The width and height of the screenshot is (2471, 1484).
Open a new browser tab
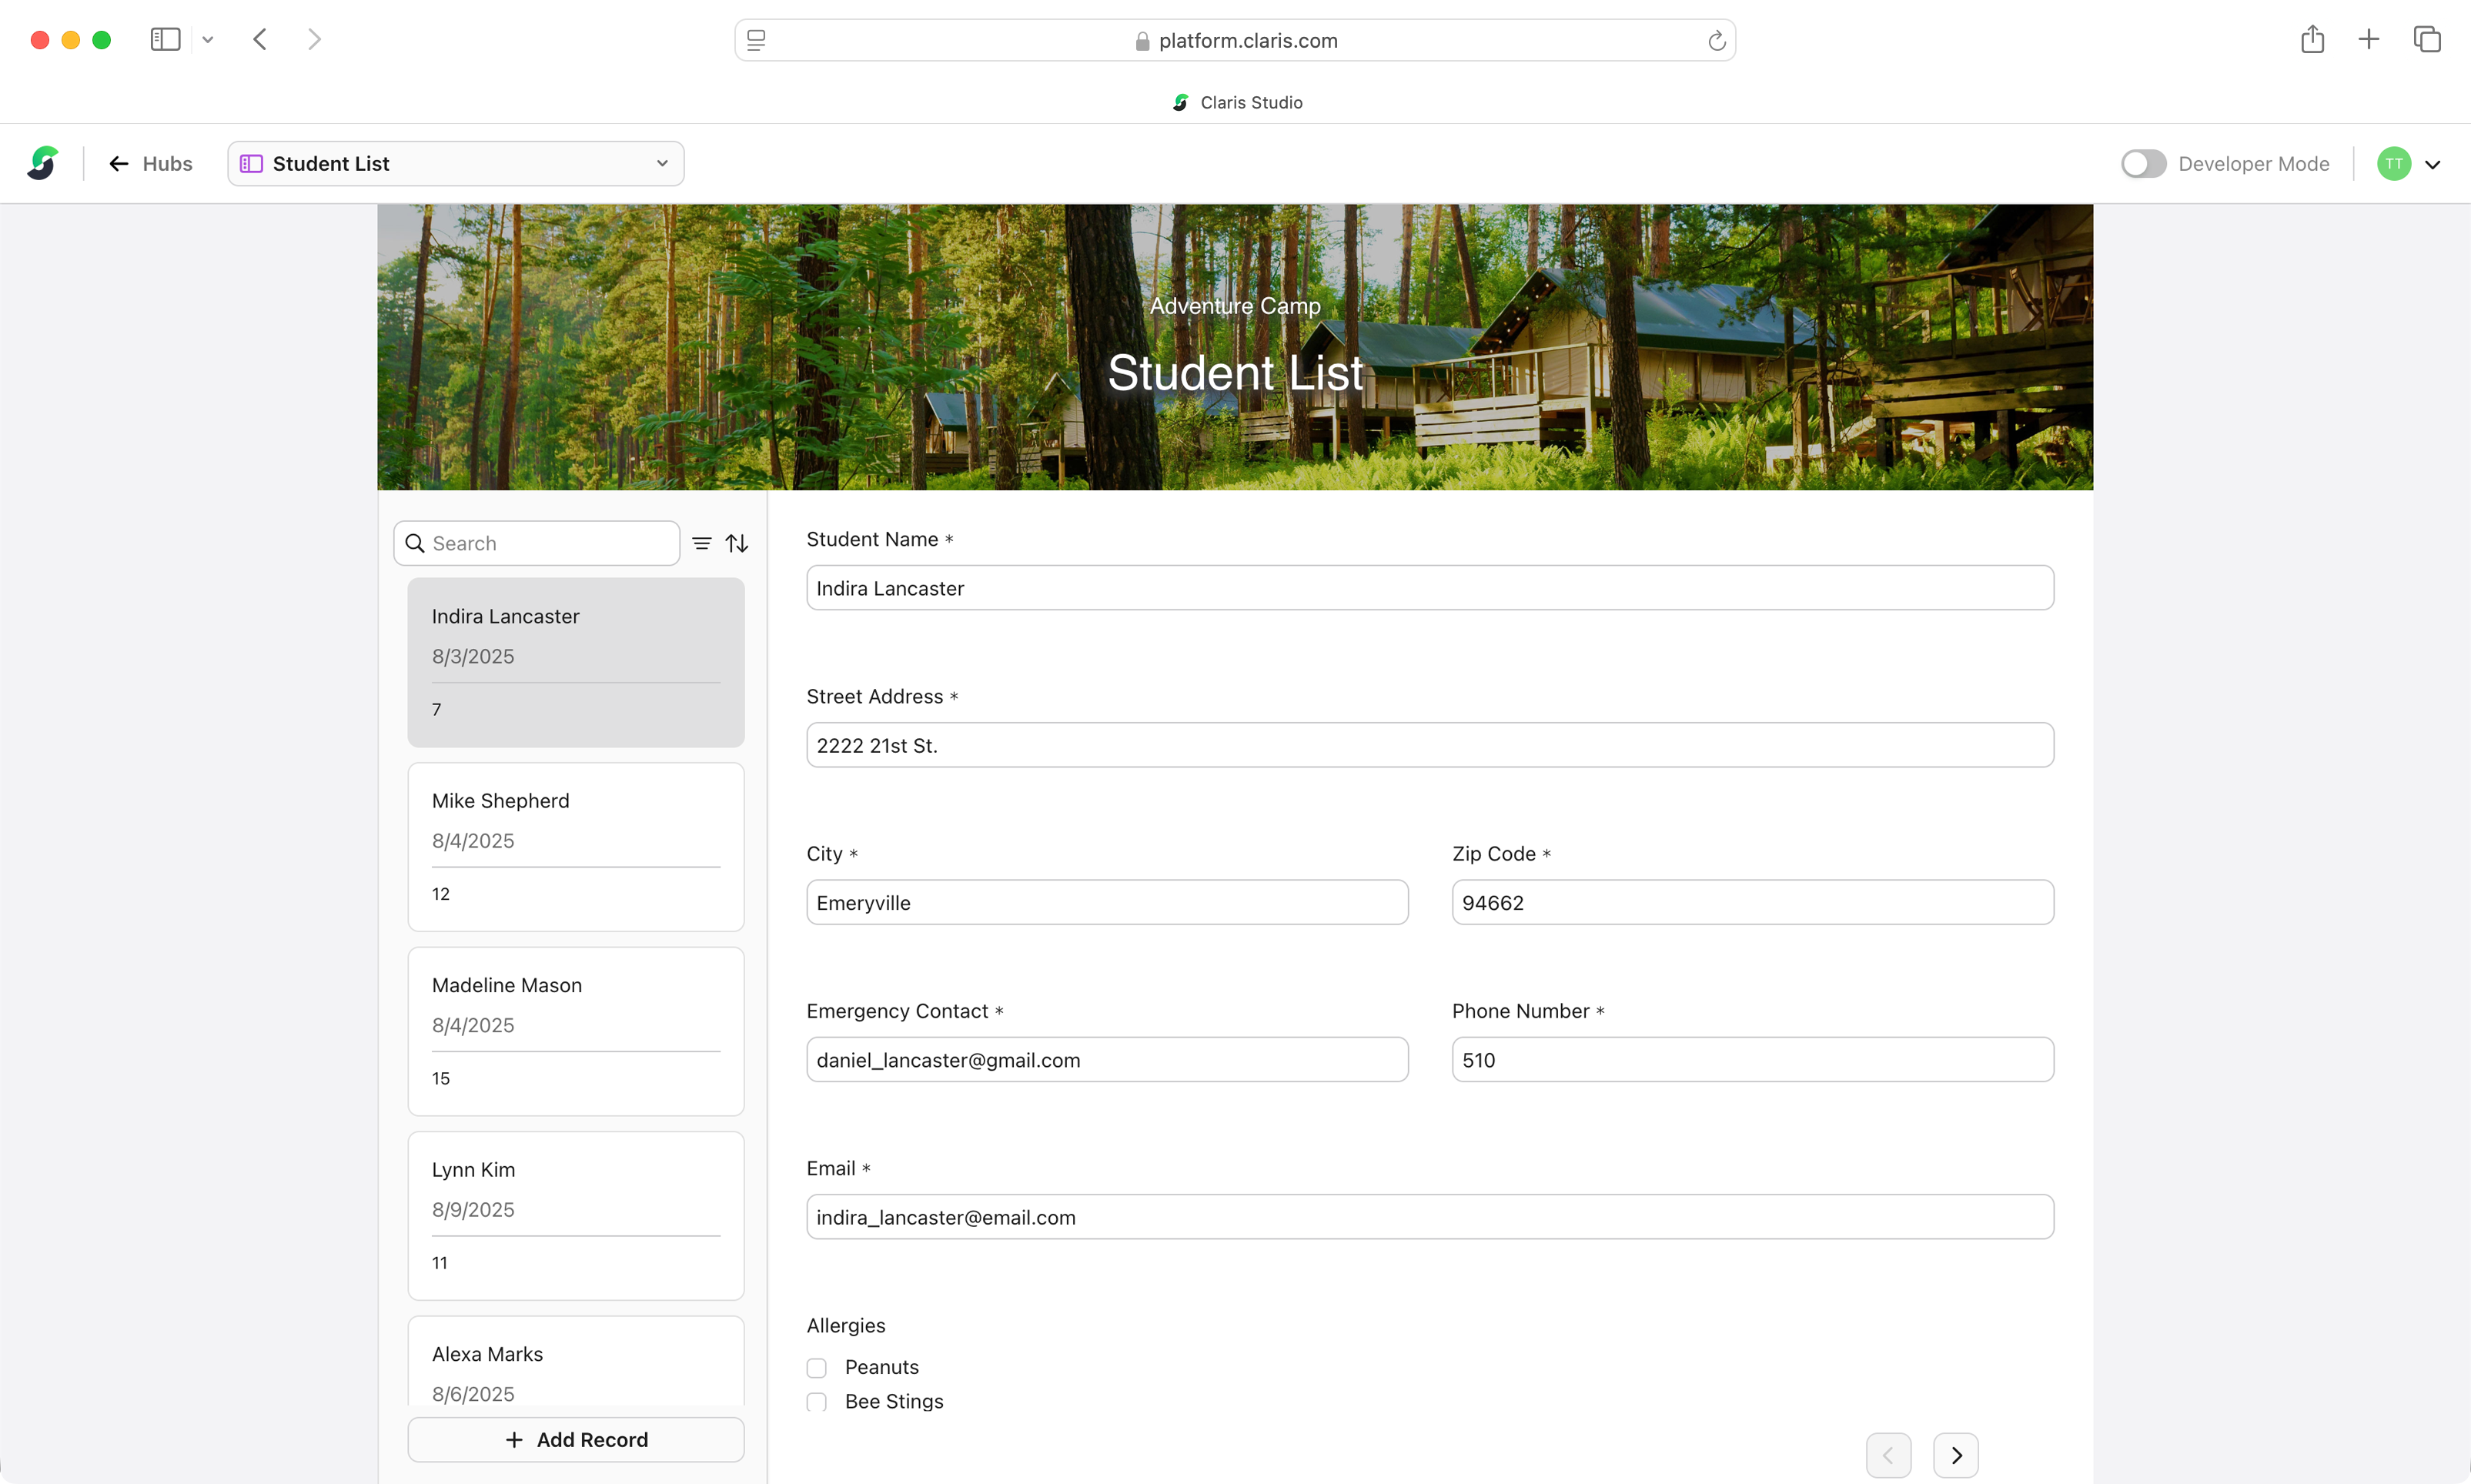pos(2368,40)
